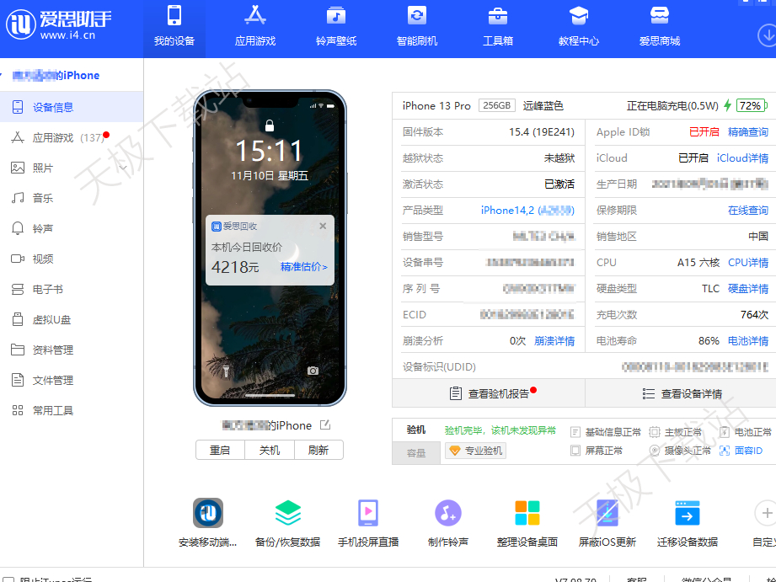Viewport: 776px width, 582px height.
Task: Open 手机投屏直播 tool
Action: tap(368, 522)
